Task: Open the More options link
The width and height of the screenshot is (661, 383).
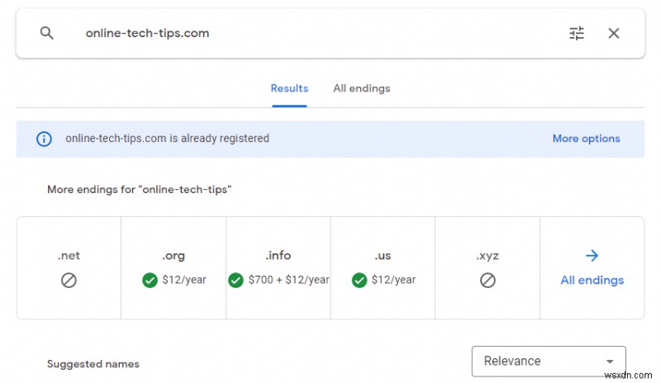Action: [x=586, y=139]
